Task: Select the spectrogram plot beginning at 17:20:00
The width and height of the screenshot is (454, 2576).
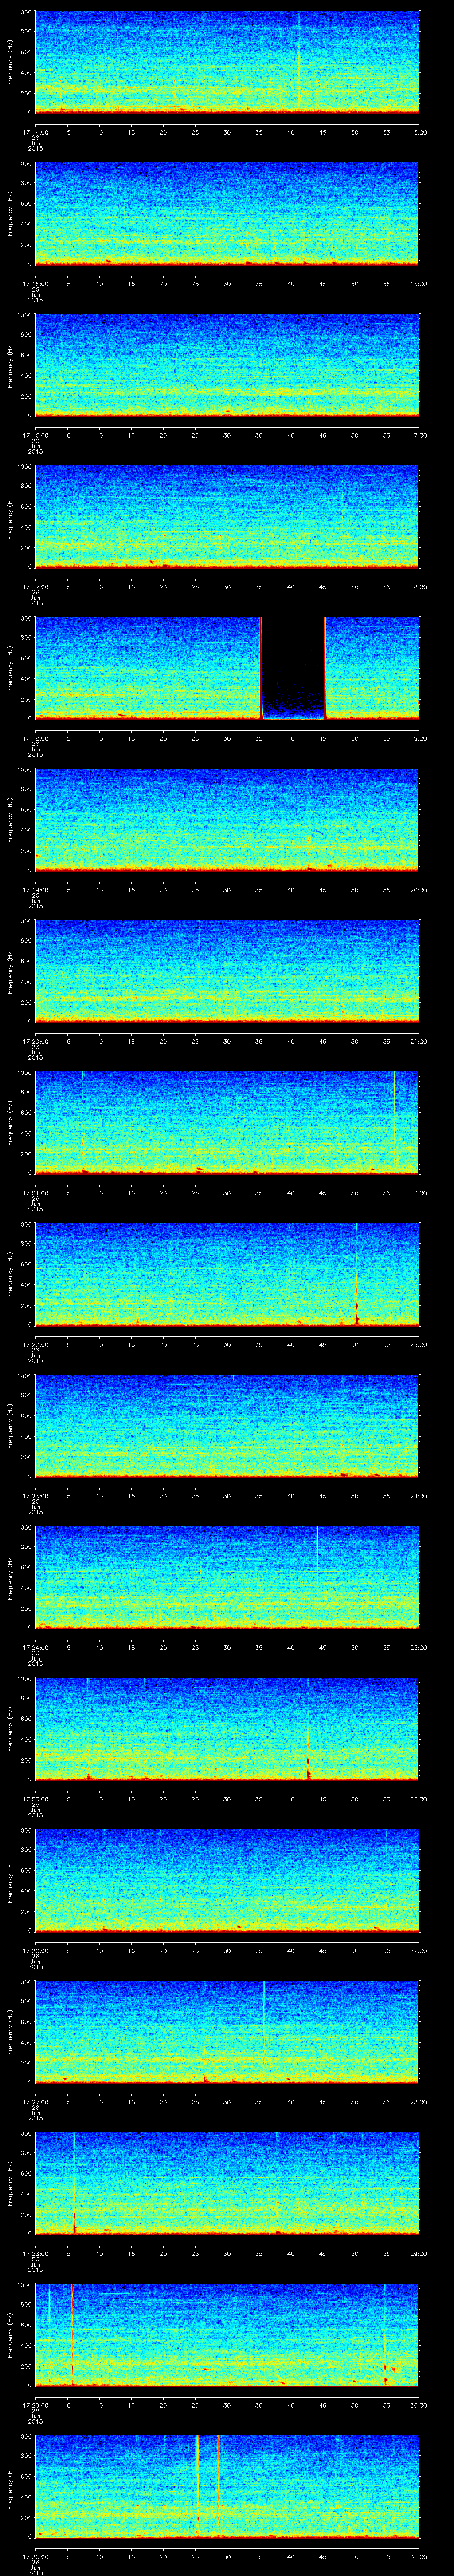Action: pos(227,971)
